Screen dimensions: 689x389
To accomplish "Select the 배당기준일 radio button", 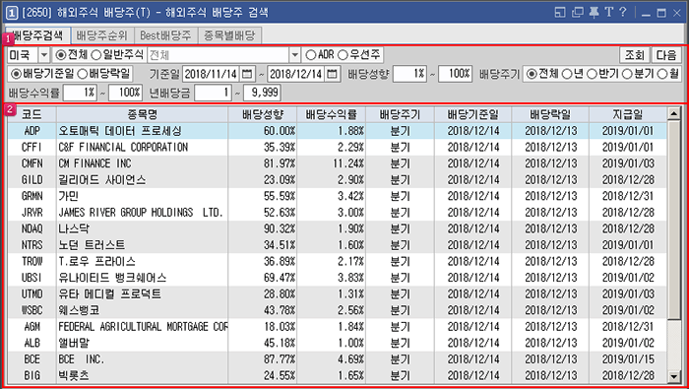I will click(x=17, y=74).
